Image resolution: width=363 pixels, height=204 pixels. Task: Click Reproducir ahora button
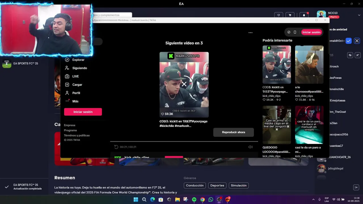click(233, 132)
